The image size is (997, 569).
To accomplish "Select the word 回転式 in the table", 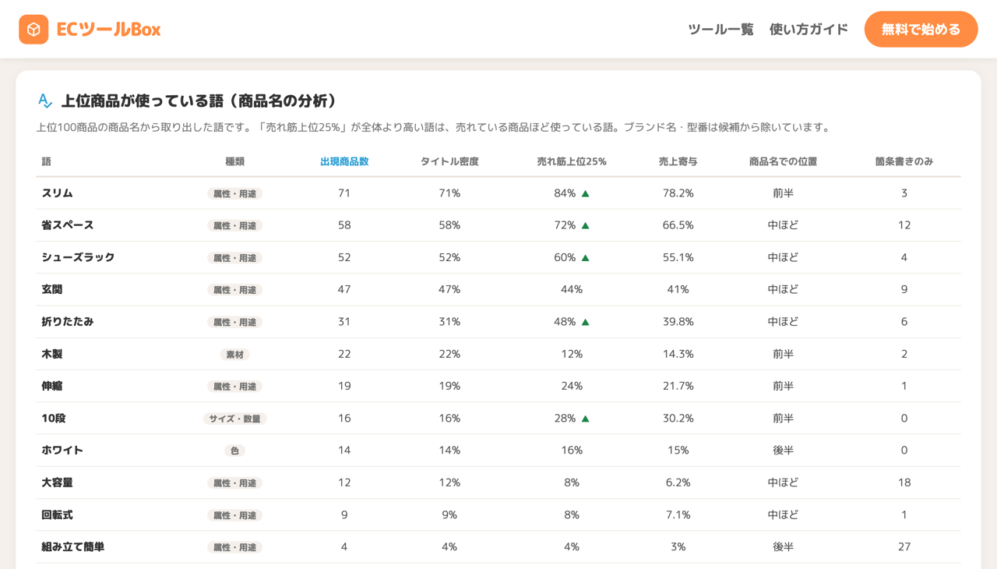I will pos(57,515).
